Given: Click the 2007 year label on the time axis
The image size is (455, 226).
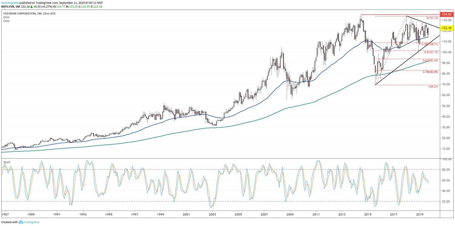Looking at the screenshot, I should (x=264, y=214).
